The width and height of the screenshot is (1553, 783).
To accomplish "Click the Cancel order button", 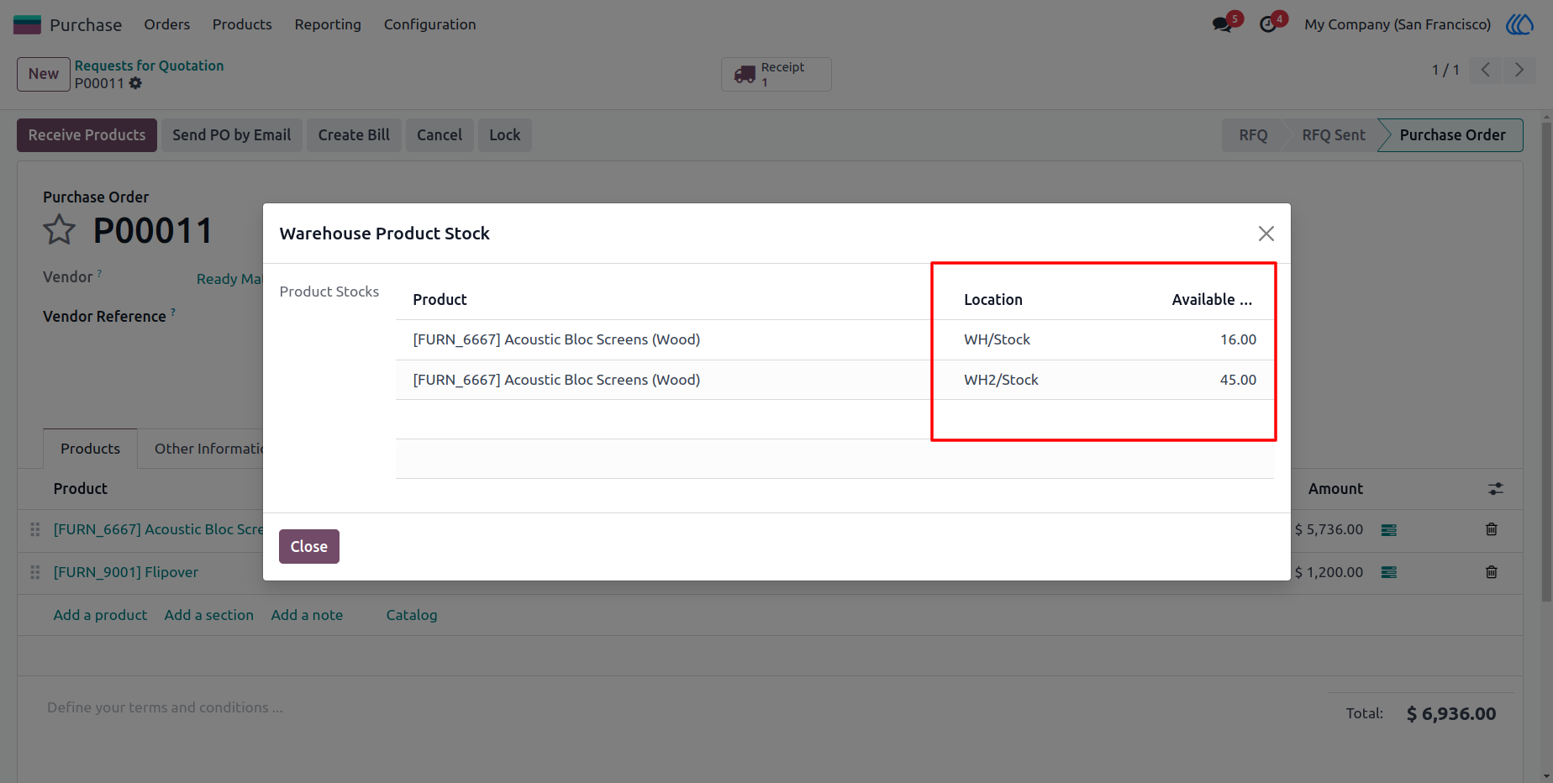I will click(440, 135).
